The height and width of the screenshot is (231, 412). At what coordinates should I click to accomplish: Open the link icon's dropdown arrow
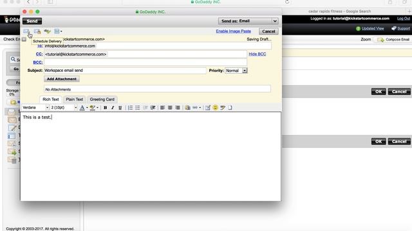(200, 108)
